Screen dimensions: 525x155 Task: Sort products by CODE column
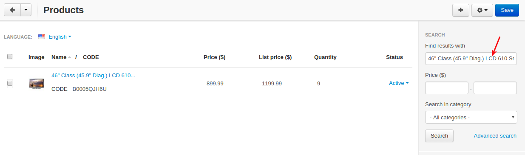(x=91, y=57)
